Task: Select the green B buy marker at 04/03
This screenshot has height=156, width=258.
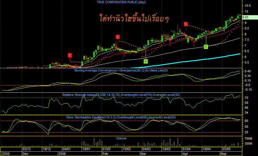Action: pos(146,62)
